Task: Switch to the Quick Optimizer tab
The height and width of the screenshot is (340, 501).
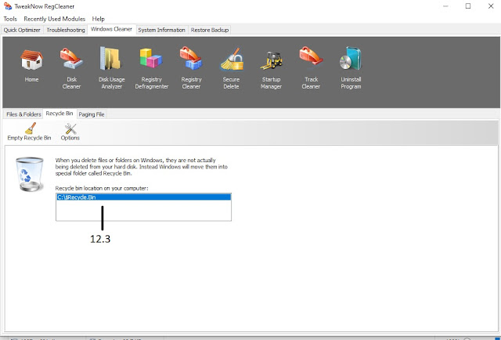Action: pos(22,30)
